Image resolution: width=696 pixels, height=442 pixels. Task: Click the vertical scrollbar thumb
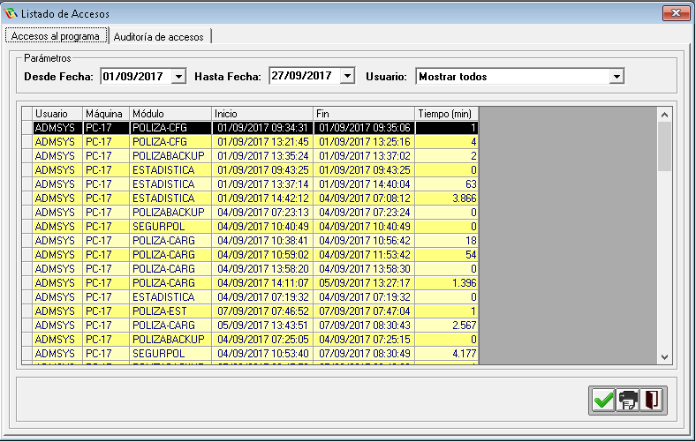[x=664, y=146]
